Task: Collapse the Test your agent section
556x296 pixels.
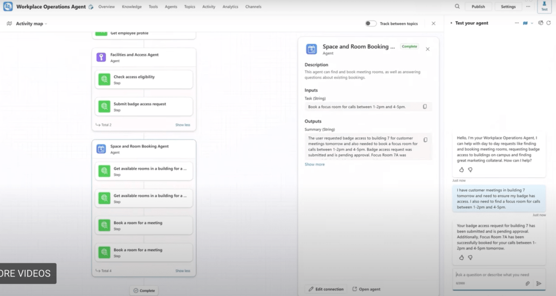Action: [x=451, y=23]
